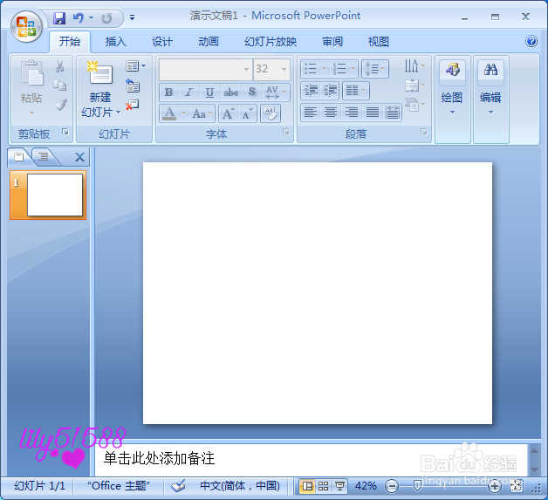Center the text alignment
The width and height of the screenshot is (548, 500).
pos(330,113)
